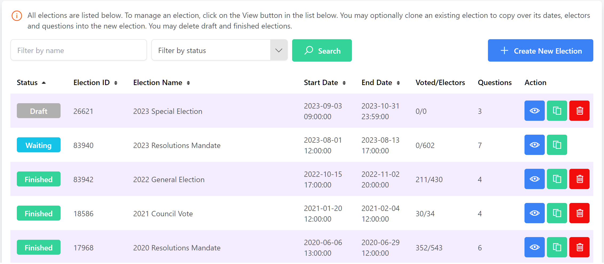The height and width of the screenshot is (264, 604).
Task: View the waiting 2023 Resolutions Mandate election
Action: [534, 145]
